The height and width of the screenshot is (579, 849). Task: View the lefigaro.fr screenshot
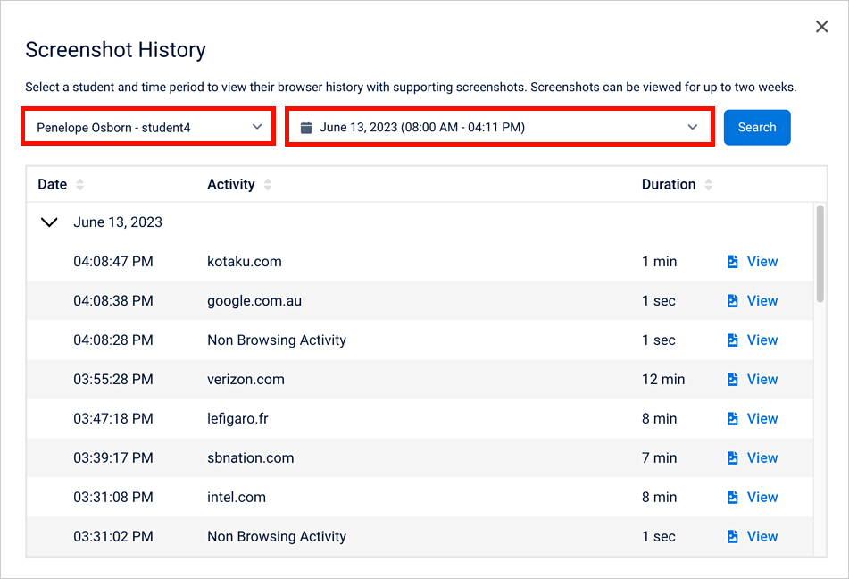tap(763, 418)
